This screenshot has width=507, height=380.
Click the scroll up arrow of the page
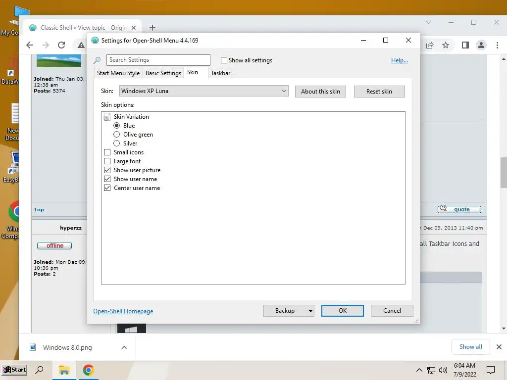pos(504,59)
